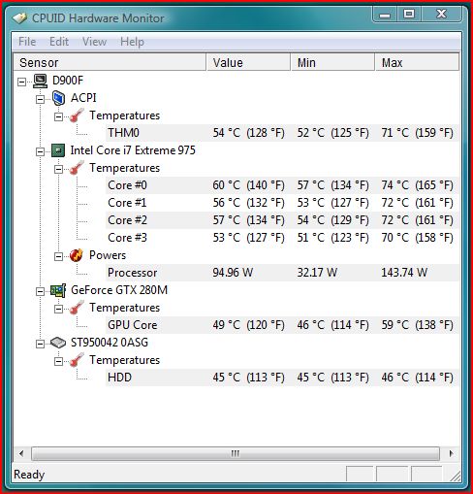Click the thermometer icon under ACPI
The height and width of the screenshot is (494, 473).
point(77,115)
